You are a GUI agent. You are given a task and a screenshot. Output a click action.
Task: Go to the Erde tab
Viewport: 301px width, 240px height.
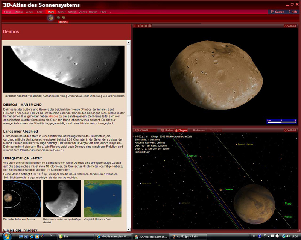pyautogui.click(x=40, y=12)
